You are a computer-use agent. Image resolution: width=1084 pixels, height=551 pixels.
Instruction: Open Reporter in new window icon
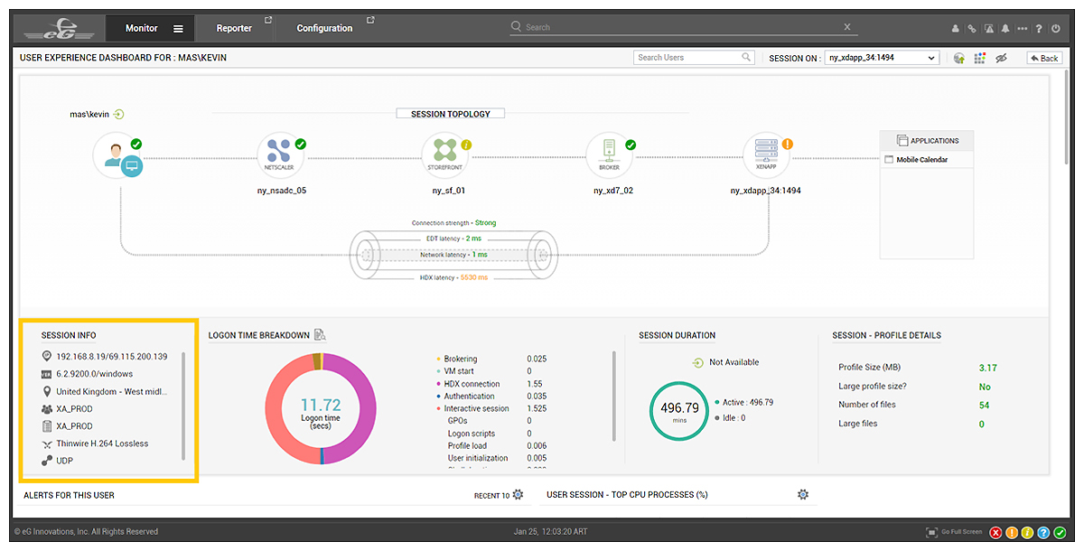point(268,20)
